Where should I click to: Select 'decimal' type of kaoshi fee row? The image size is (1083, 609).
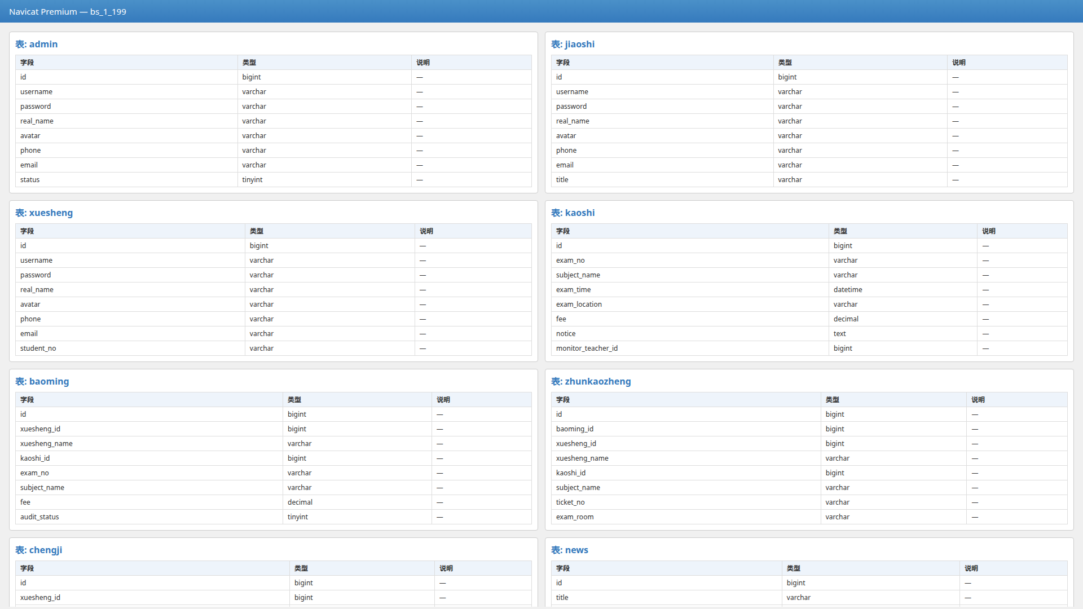(846, 319)
